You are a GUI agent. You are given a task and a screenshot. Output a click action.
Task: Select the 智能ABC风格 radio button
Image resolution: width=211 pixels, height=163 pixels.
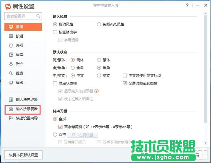(99, 24)
